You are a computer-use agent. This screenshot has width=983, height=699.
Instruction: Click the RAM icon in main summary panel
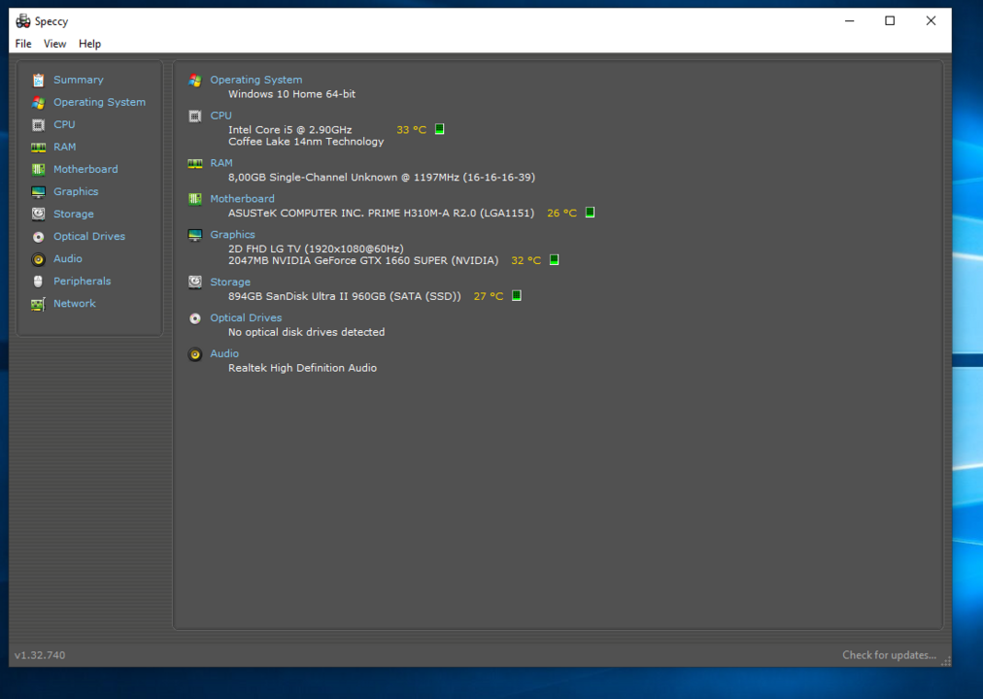pyautogui.click(x=195, y=163)
